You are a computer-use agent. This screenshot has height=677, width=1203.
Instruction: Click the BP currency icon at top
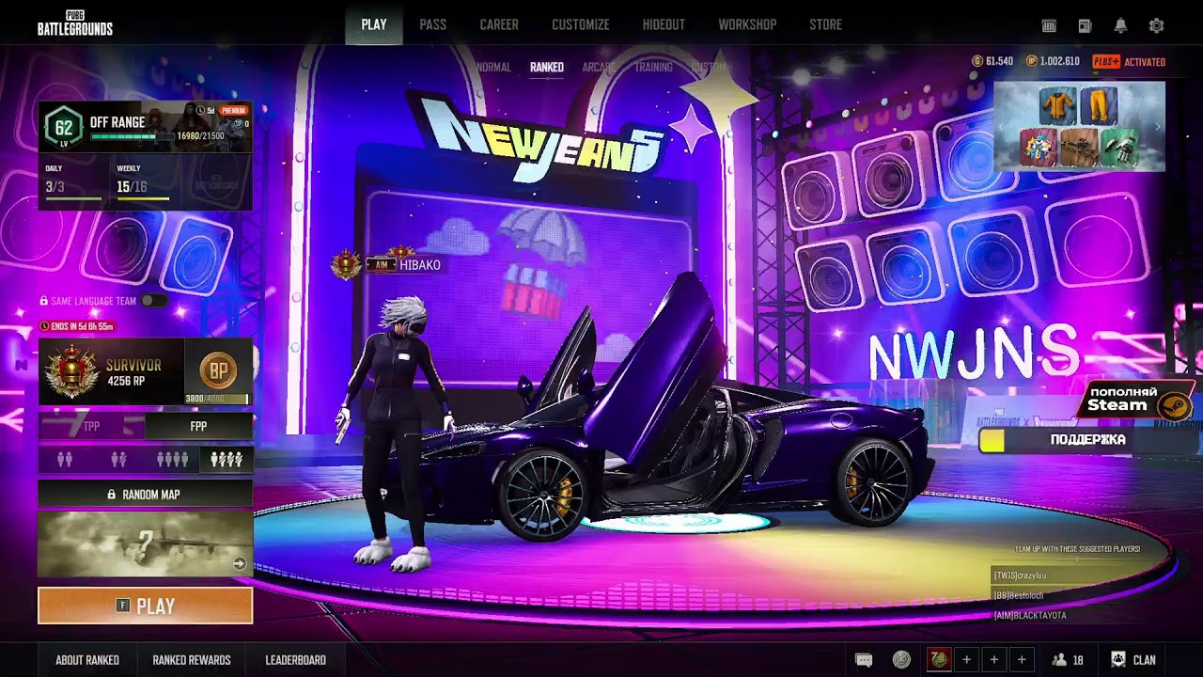pos(1032,61)
